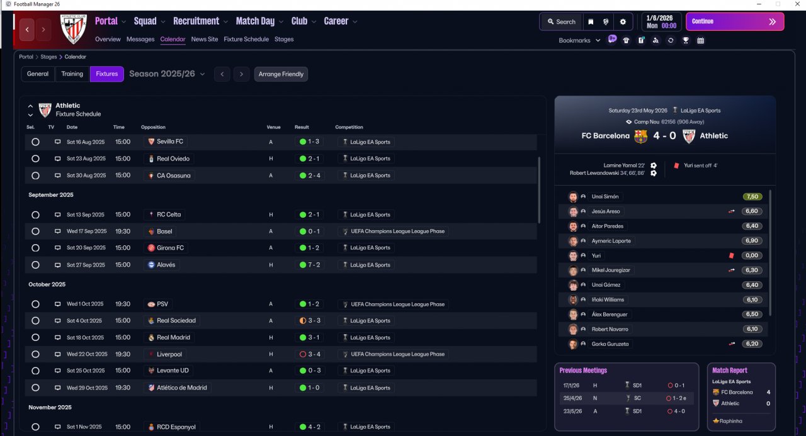The image size is (806, 436).
Task: Click the purple Continue button
Action: pos(735,21)
